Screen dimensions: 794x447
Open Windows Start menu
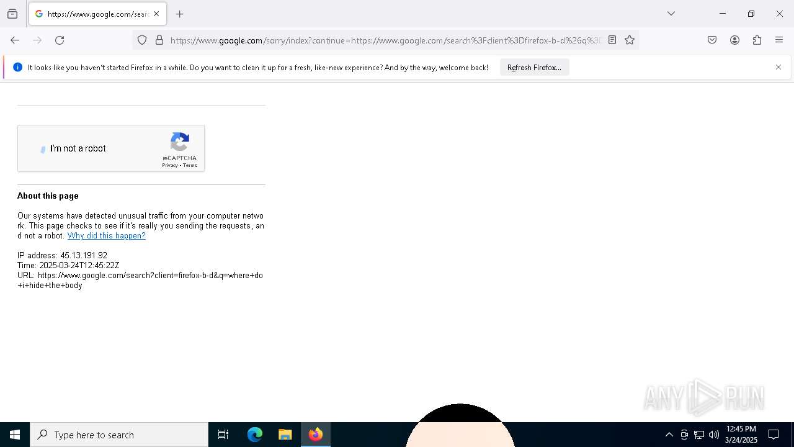coord(15,435)
